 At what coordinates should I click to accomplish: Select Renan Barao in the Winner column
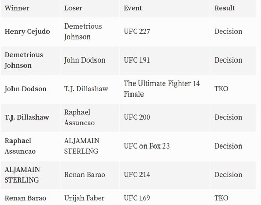click(26, 198)
